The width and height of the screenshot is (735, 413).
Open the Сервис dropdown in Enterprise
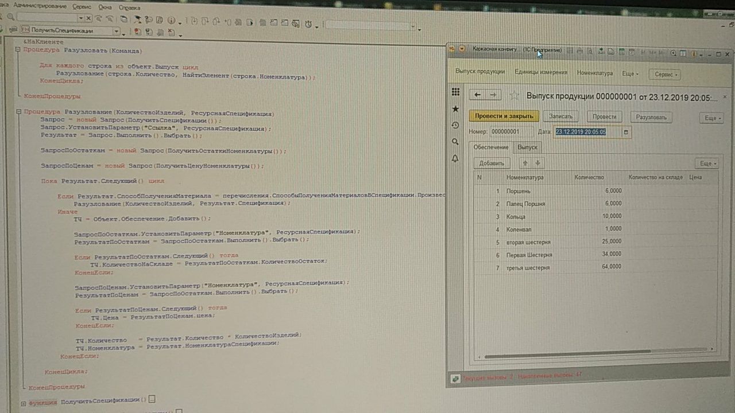pyautogui.click(x=665, y=75)
